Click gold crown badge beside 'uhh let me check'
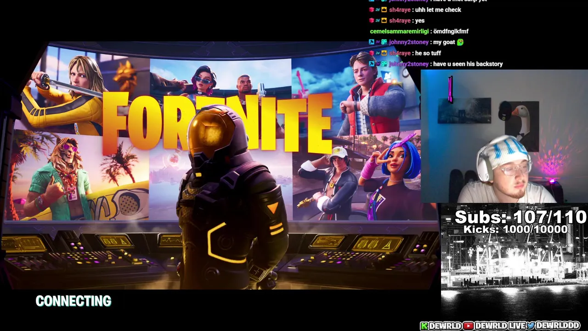 point(384,10)
